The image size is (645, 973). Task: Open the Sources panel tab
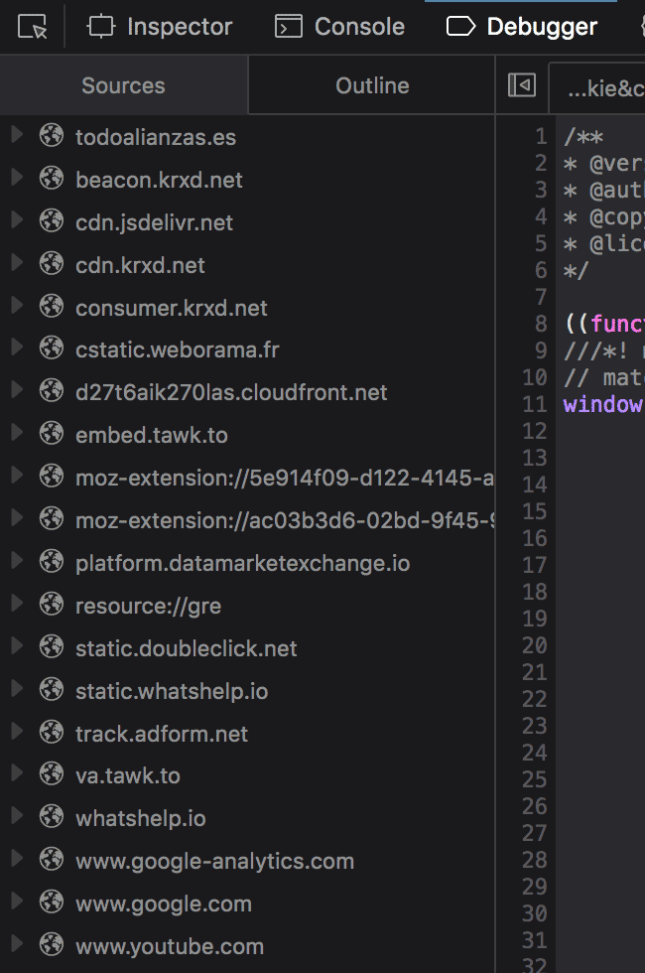click(x=123, y=85)
